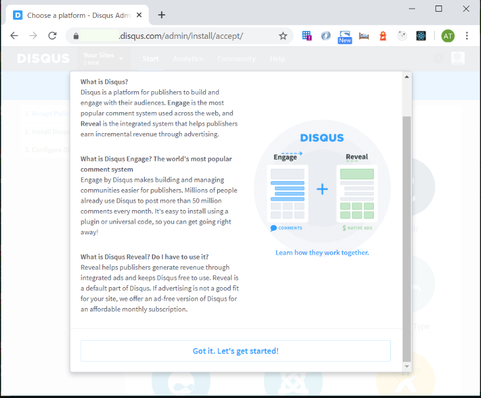The width and height of the screenshot is (481, 398).
Task: Maximize the browser window
Action: click(438, 9)
